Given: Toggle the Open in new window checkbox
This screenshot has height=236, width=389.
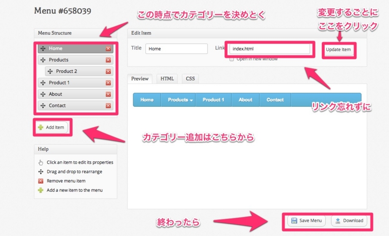Looking at the screenshot, I should point(231,59).
